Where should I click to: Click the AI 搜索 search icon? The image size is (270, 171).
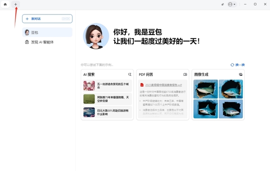point(130,74)
